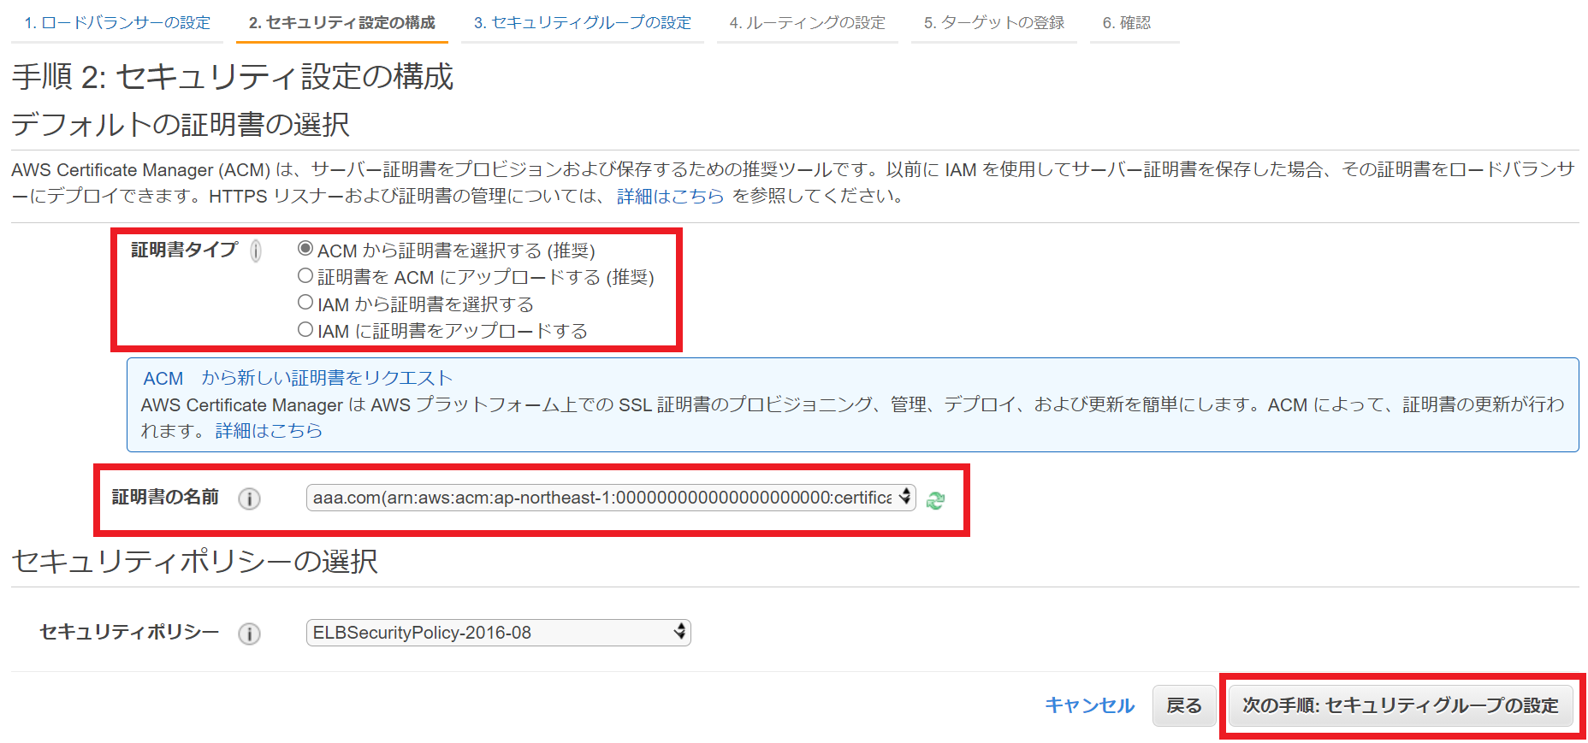Go to tab 1. ロードバランサーの設定
The height and width of the screenshot is (743, 1588).
(117, 23)
